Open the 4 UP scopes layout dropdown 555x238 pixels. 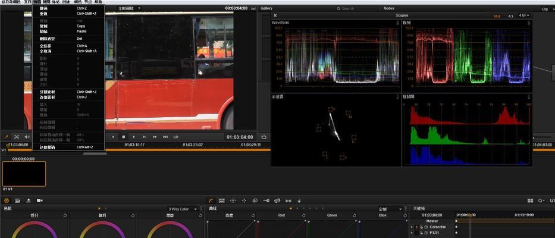tap(524, 15)
